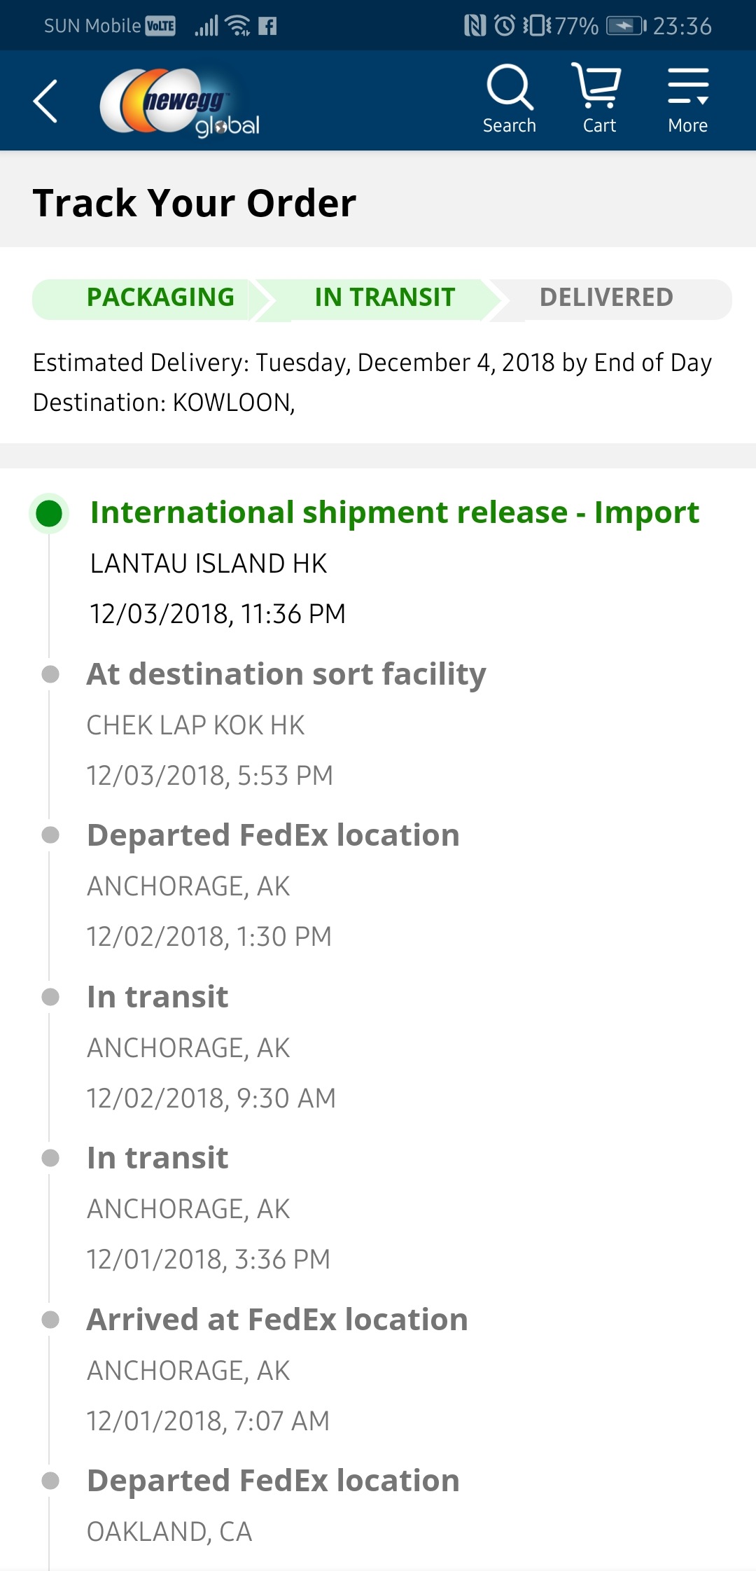Click the International shipment release - Import heading

394,512
